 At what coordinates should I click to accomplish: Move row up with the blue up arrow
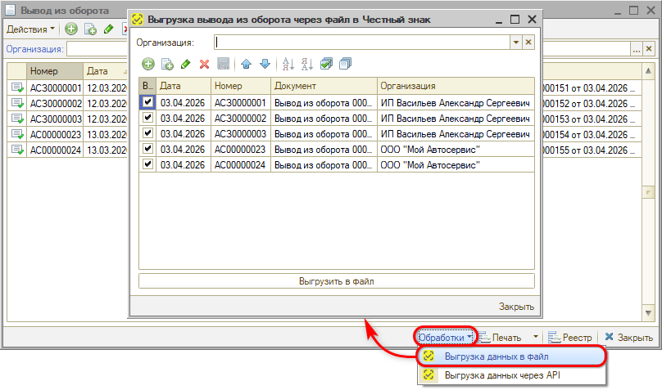[x=246, y=64]
